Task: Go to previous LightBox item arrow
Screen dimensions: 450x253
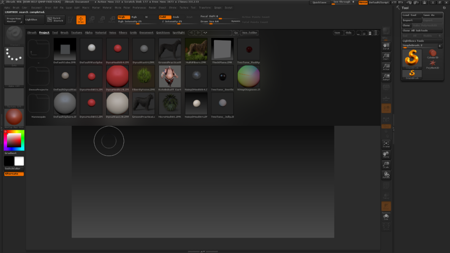Action: [x=191, y=32]
